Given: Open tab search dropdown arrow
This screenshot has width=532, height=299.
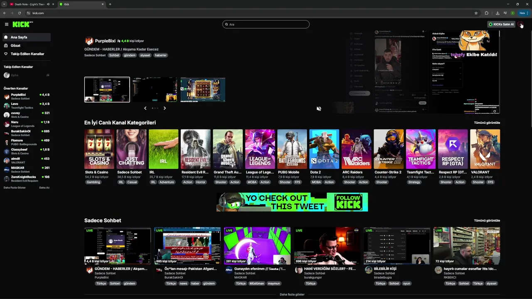Looking at the screenshot, I should tap(4, 4).
